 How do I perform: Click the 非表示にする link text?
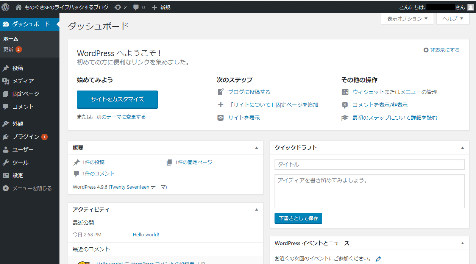click(x=445, y=50)
